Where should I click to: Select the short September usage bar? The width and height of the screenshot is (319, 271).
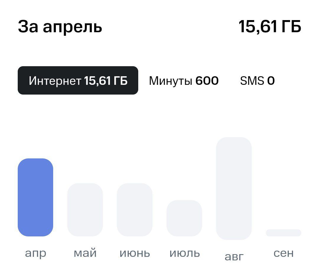click(x=284, y=233)
